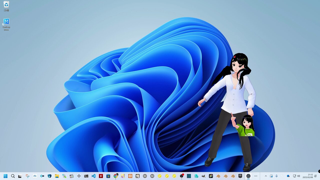Open Epic Games Launcher
Screen dimensions: 320x180
click(x=240, y=176)
